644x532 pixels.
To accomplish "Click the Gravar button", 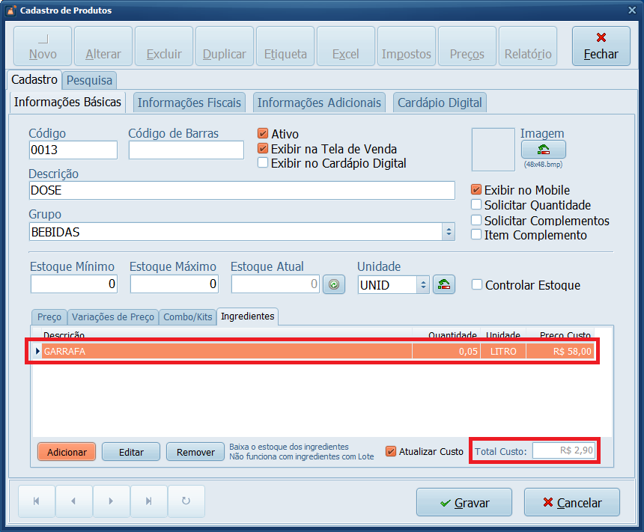I will [x=464, y=503].
